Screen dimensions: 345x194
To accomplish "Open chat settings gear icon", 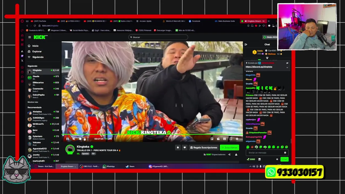I will pos(277,159).
